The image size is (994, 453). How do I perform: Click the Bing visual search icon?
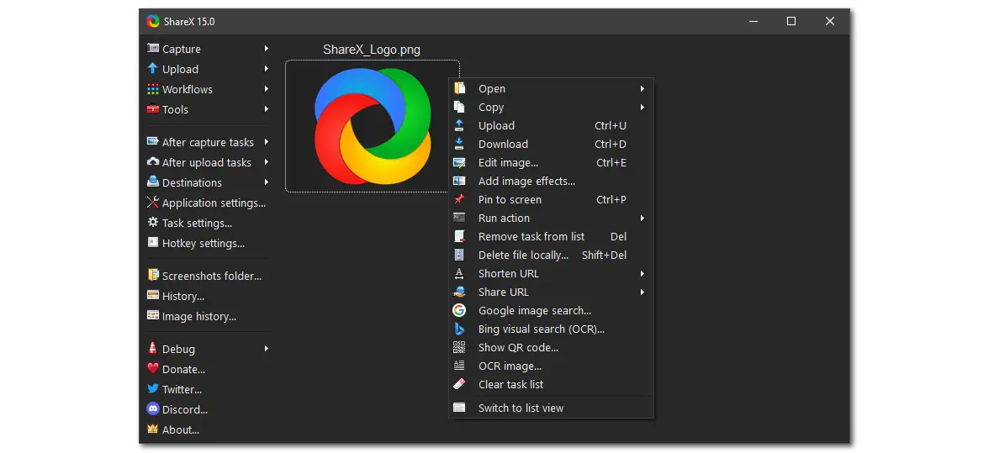point(459,329)
